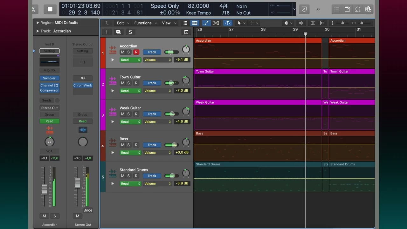Click the Sampler instrument slot
The image size is (407, 229).
click(x=49, y=78)
